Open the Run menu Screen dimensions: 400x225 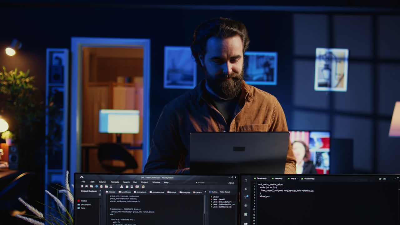(x=135, y=182)
